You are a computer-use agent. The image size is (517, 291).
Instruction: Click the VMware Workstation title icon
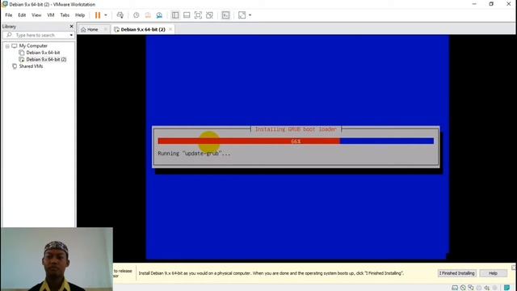pyautogui.click(x=5, y=4)
